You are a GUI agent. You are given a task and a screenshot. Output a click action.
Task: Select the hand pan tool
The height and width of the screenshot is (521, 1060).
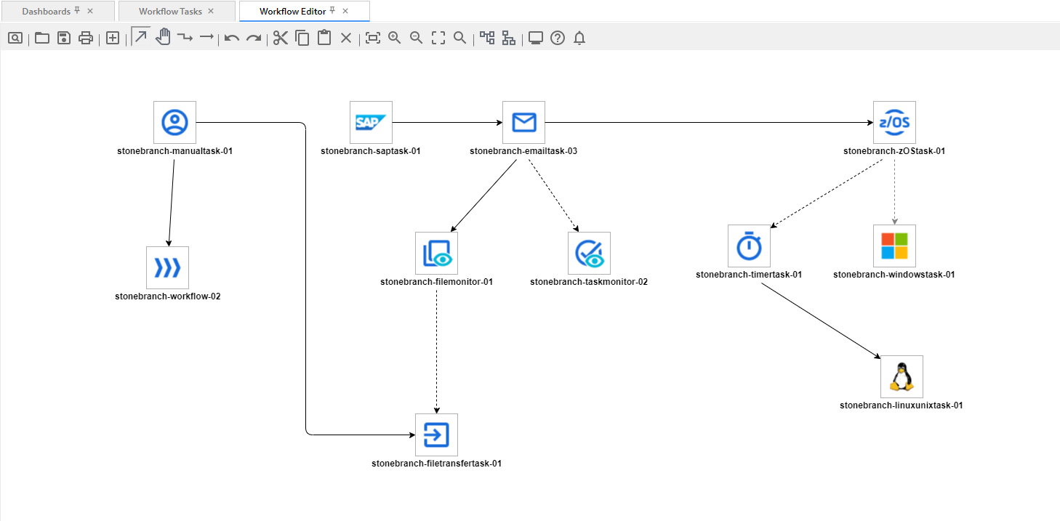coord(163,37)
